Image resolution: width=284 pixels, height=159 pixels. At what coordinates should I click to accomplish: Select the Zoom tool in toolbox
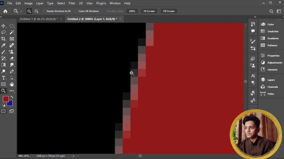pos(3,91)
